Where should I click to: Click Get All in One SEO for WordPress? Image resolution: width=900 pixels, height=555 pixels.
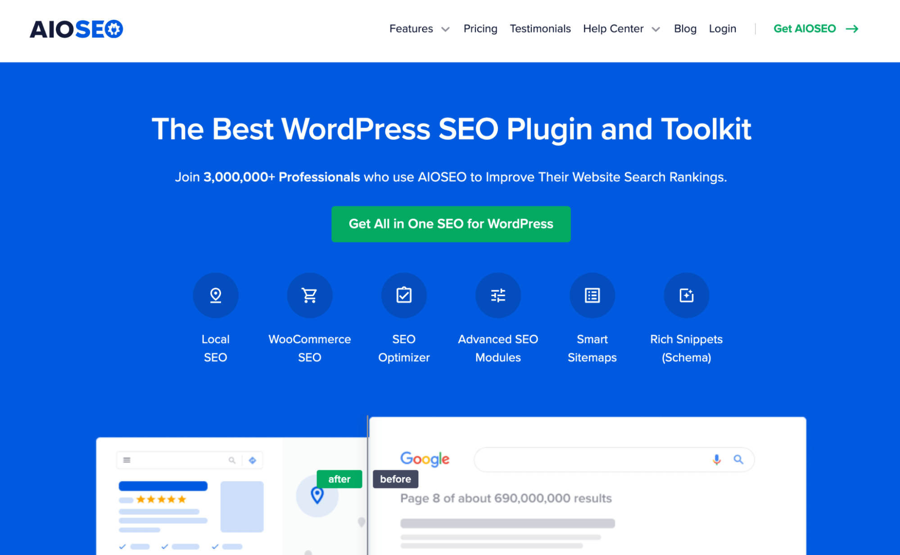[451, 224]
